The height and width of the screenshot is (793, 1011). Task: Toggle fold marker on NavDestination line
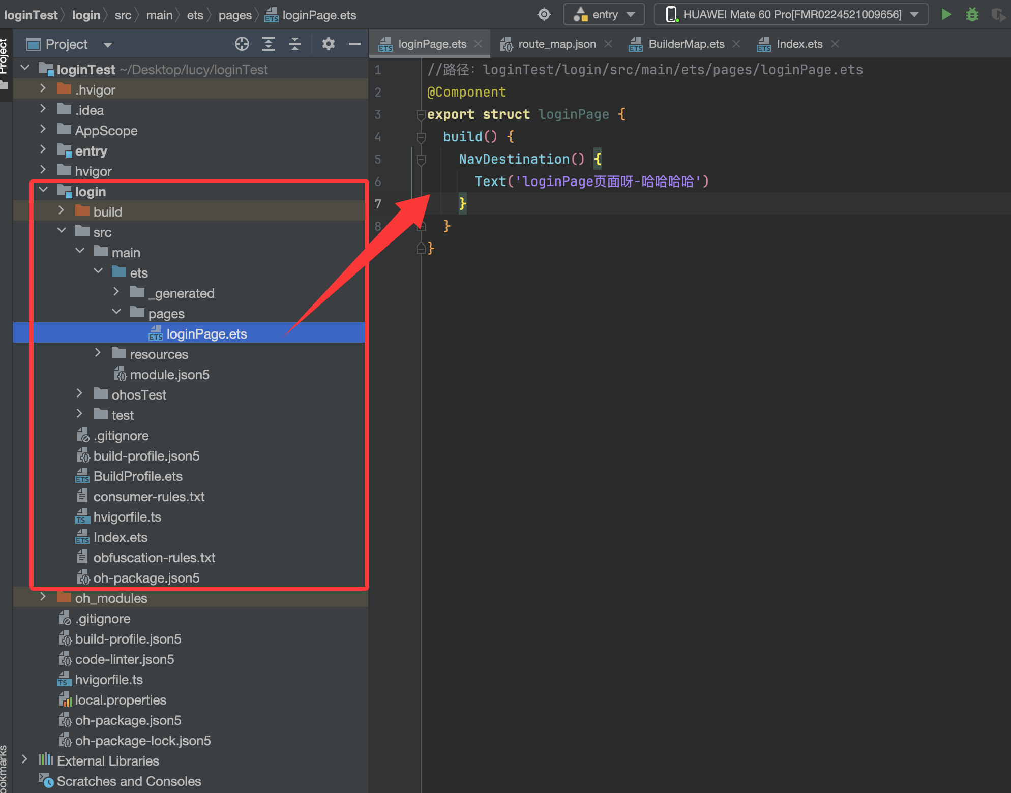(x=421, y=160)
